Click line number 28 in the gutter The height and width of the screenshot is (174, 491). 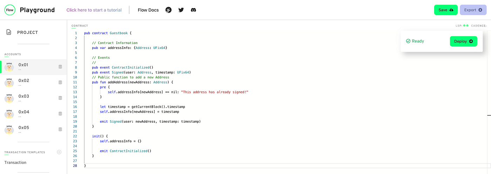click(75, 166)
